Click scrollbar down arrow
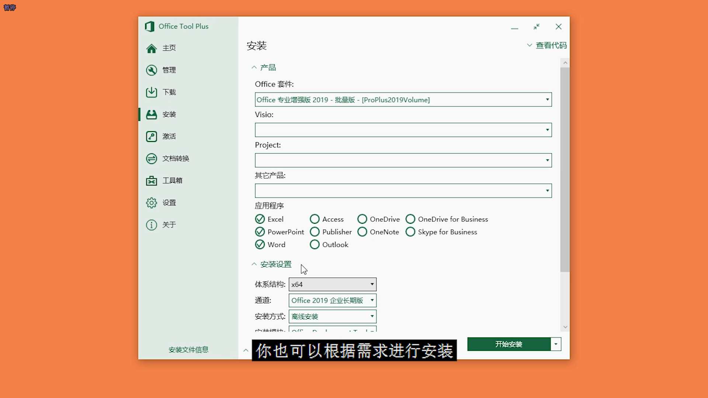The height and width of the screenshot is (398, 708). 565,327
